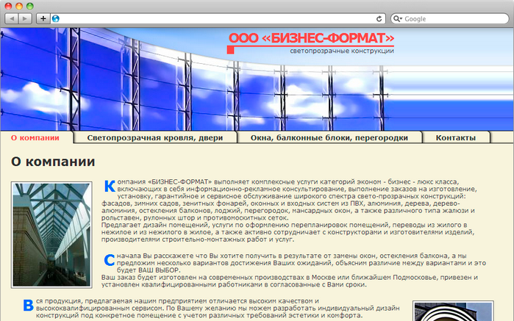Click the browser Forward arrow button
This screenshot has width=514, height=321.
point(26,18)
